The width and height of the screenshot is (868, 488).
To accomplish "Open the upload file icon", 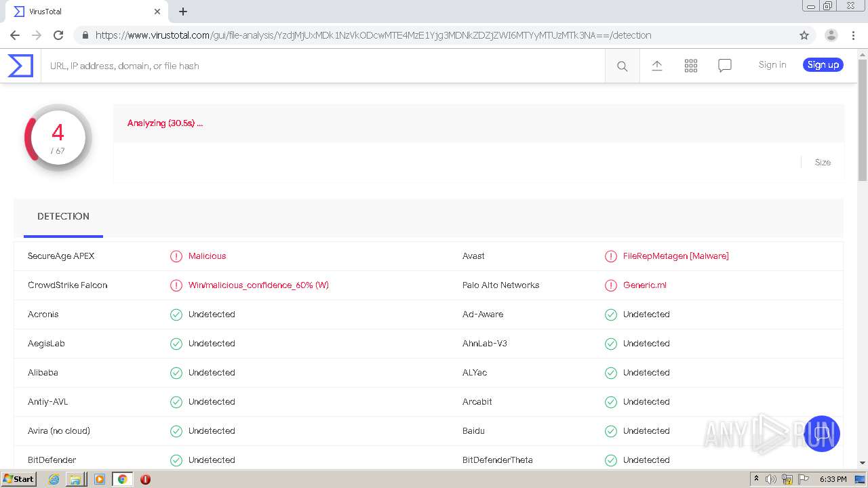I will (x=656, y=66).
